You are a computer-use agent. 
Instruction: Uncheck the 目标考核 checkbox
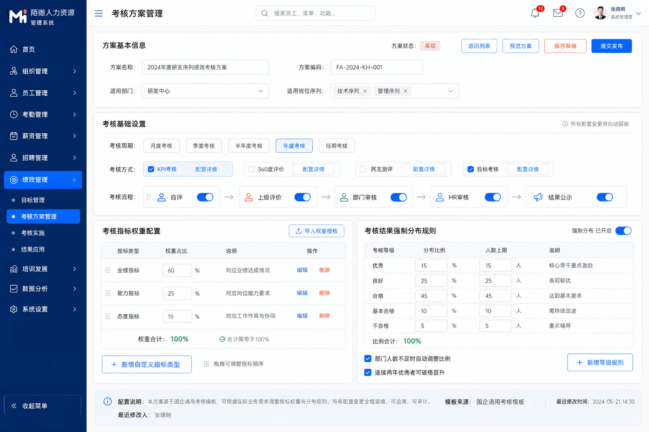coord(471,169)
